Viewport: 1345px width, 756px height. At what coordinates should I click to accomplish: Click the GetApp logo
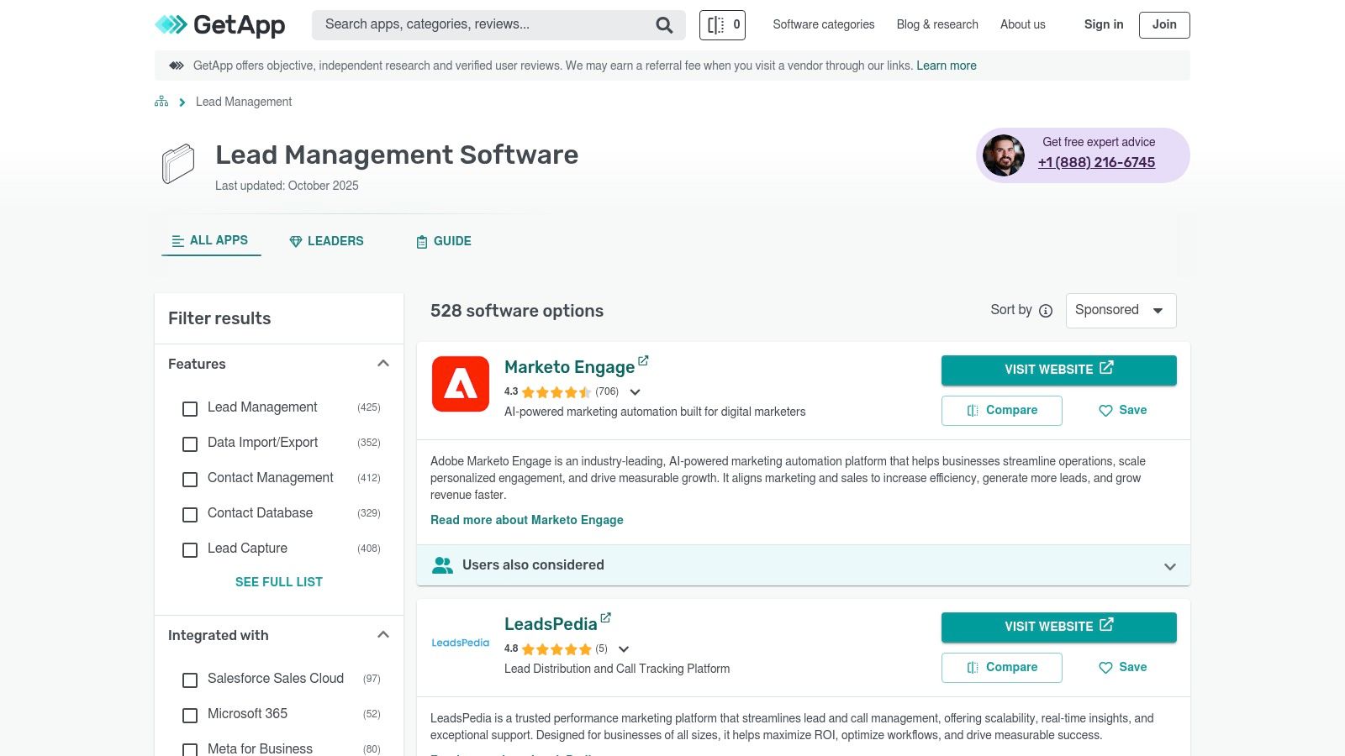220,25
